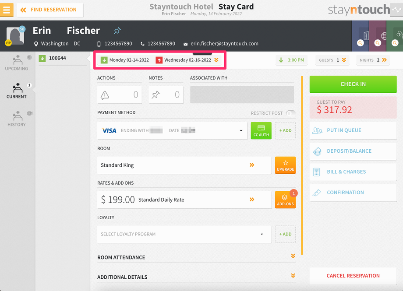The width and height of the screenshot is (403, 291).
Task: Switch to the Upcoming reservations tab
Action: tap(17, 63)
